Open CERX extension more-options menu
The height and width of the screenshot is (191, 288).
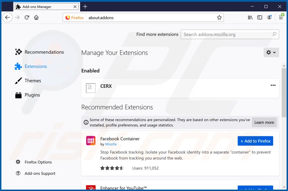tap(273, 85)
